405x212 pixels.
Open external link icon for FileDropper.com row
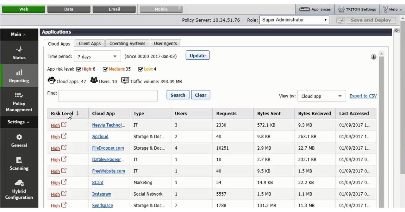64,147
